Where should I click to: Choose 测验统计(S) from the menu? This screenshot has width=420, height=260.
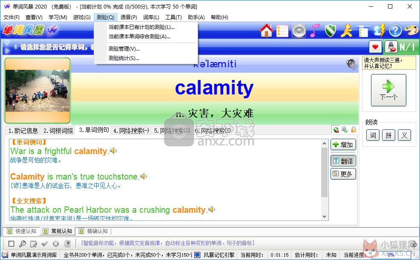[146, 58]
